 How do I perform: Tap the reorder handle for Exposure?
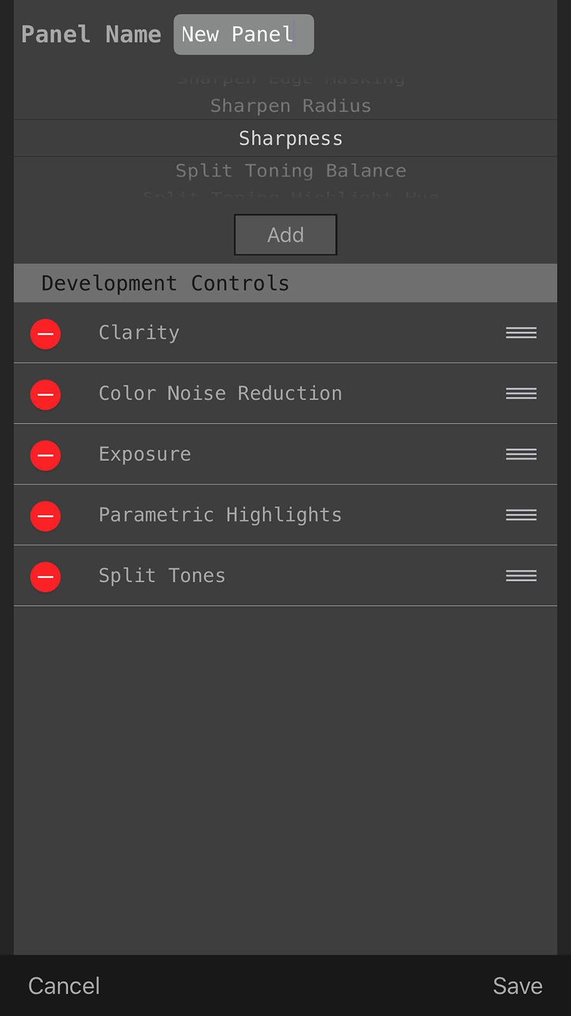(x=520, y=454)
